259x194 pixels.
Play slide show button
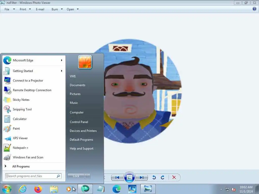tap(129, 178)
